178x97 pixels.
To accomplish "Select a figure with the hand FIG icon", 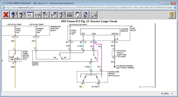I will pyautogui.click(x=38, y=15).
